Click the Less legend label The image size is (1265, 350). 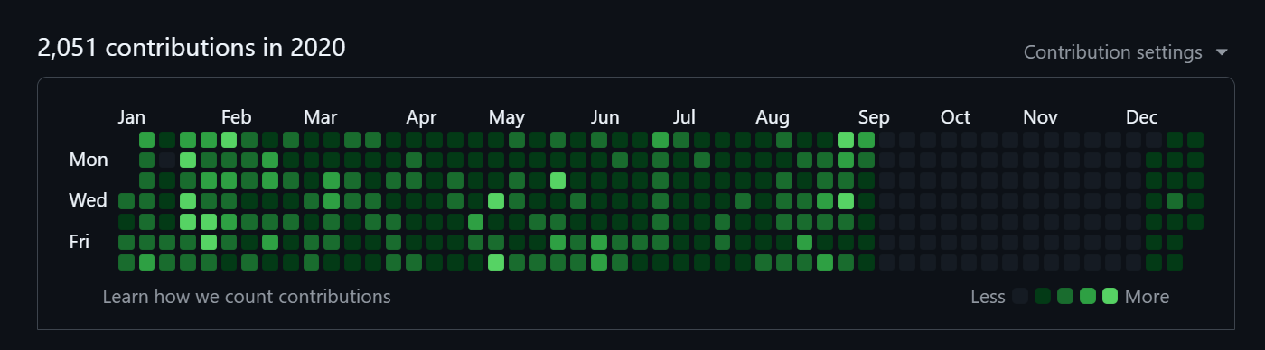click(x=988, y=296)
